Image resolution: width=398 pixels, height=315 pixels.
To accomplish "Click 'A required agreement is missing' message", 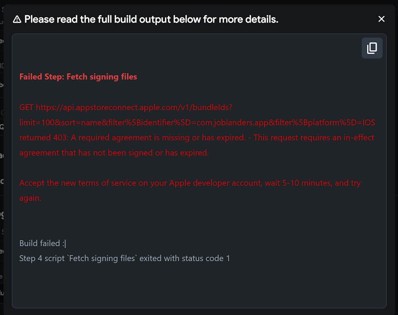I will tap(158, 138).
